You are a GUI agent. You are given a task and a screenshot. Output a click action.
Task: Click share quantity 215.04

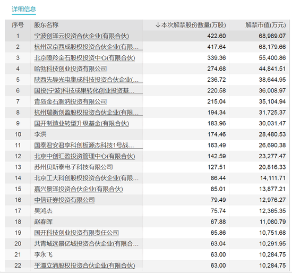[217, 101]
